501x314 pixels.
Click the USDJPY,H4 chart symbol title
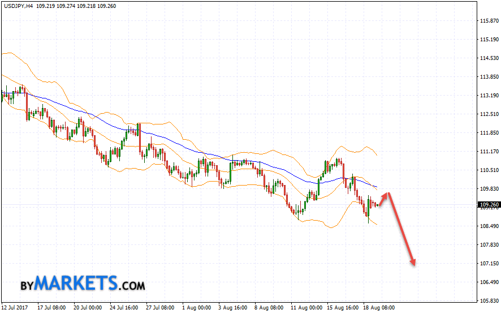click(x=18, y=5)
